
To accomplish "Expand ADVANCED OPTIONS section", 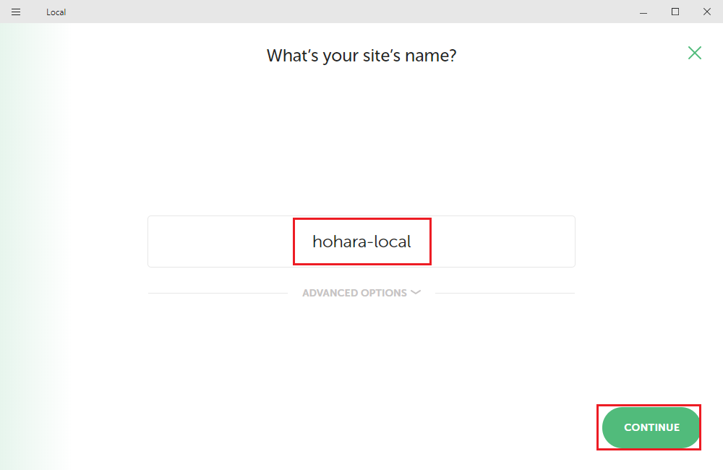I will pos(354,293).
